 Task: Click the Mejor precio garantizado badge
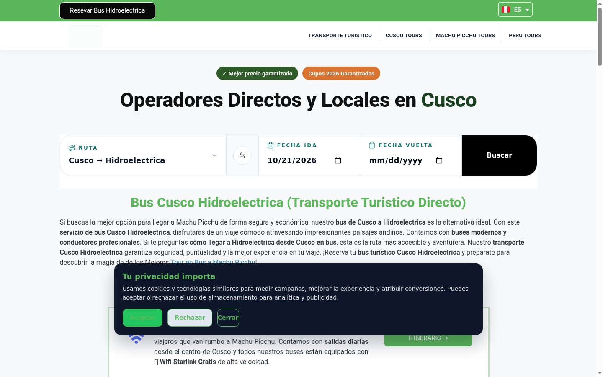(257, 73)
